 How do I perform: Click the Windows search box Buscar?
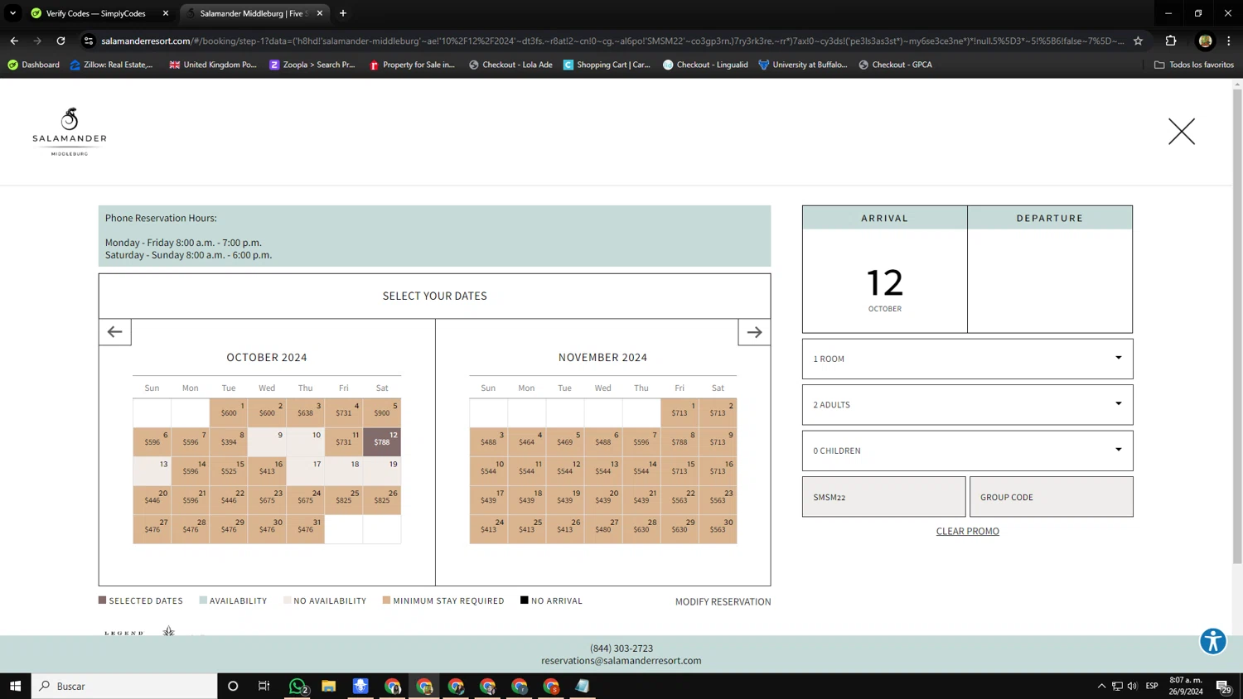coord(124,686)
